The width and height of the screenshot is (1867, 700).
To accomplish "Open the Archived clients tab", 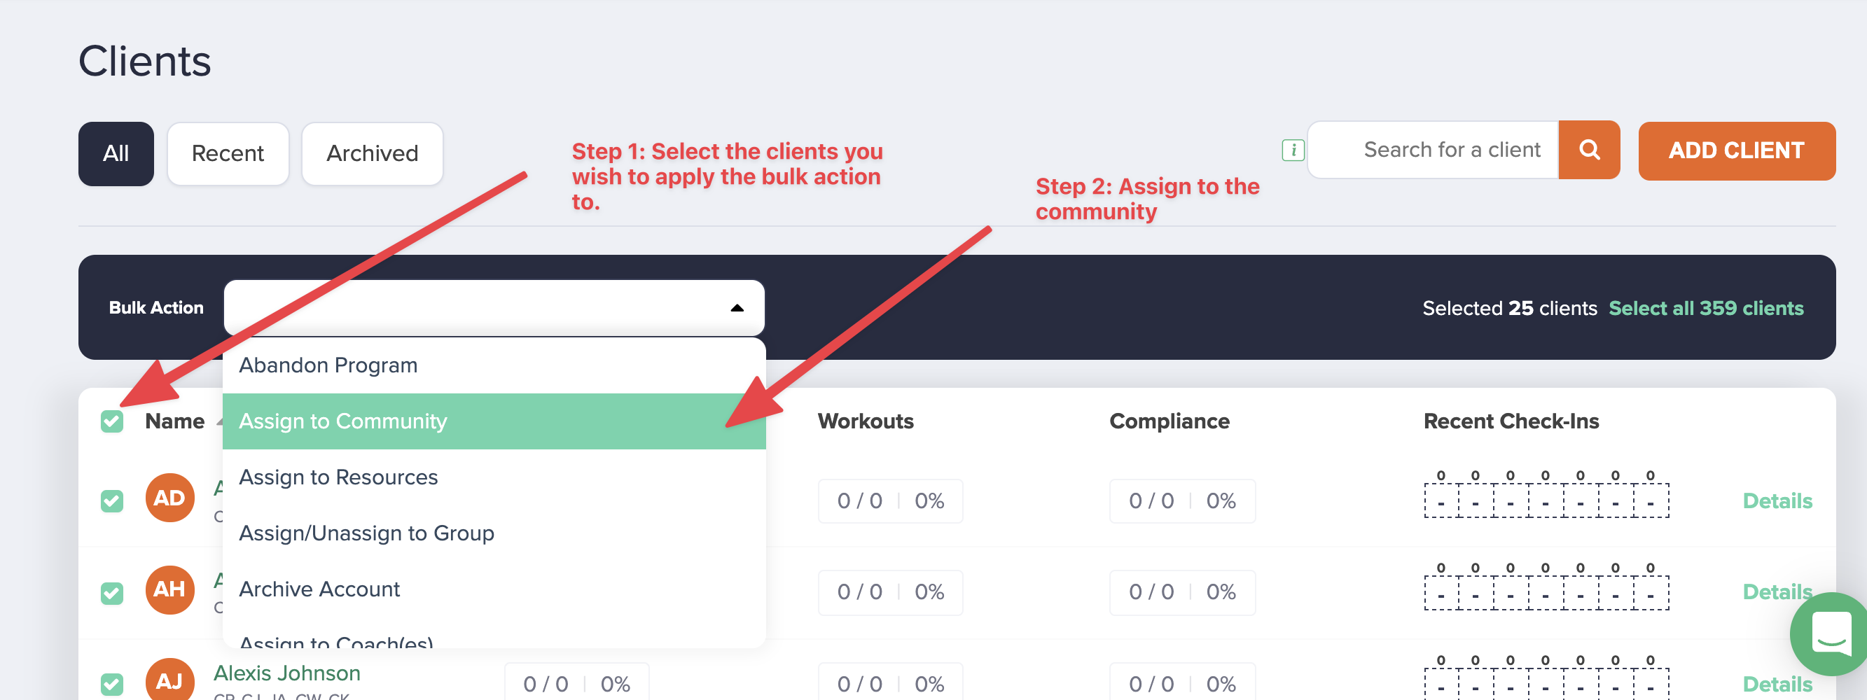I will pos(372,153).
